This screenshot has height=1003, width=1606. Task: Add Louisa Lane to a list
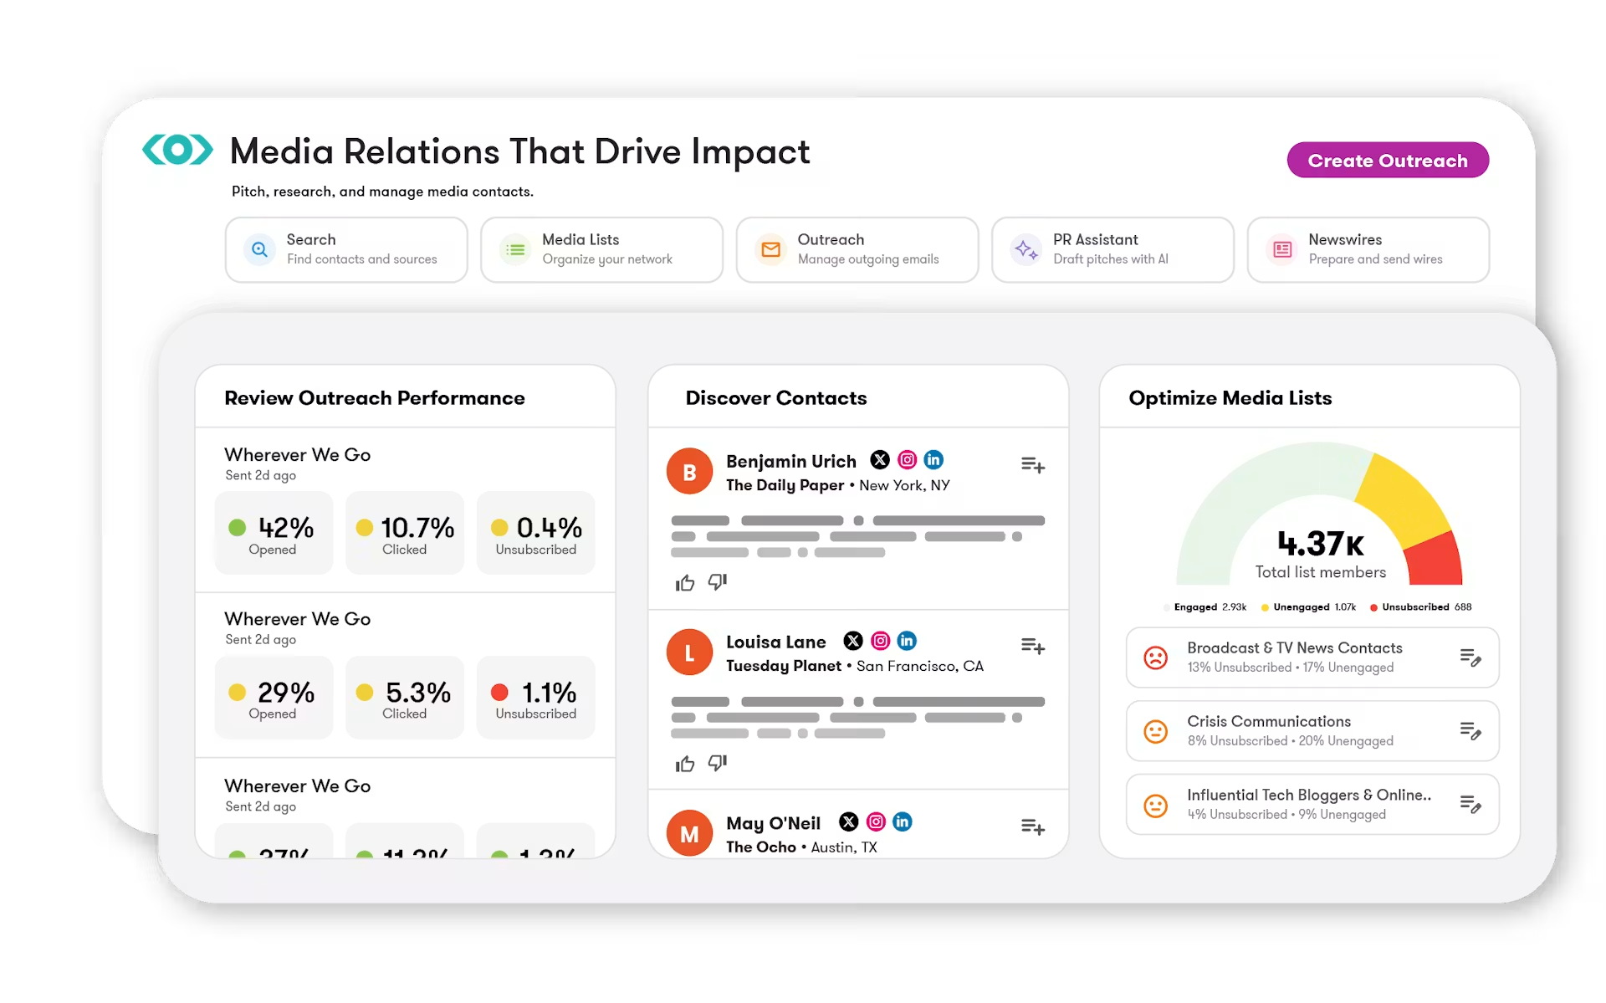(x=1033, y=646)
